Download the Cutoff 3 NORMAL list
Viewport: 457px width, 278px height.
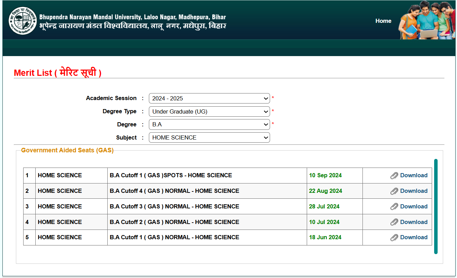414,206
